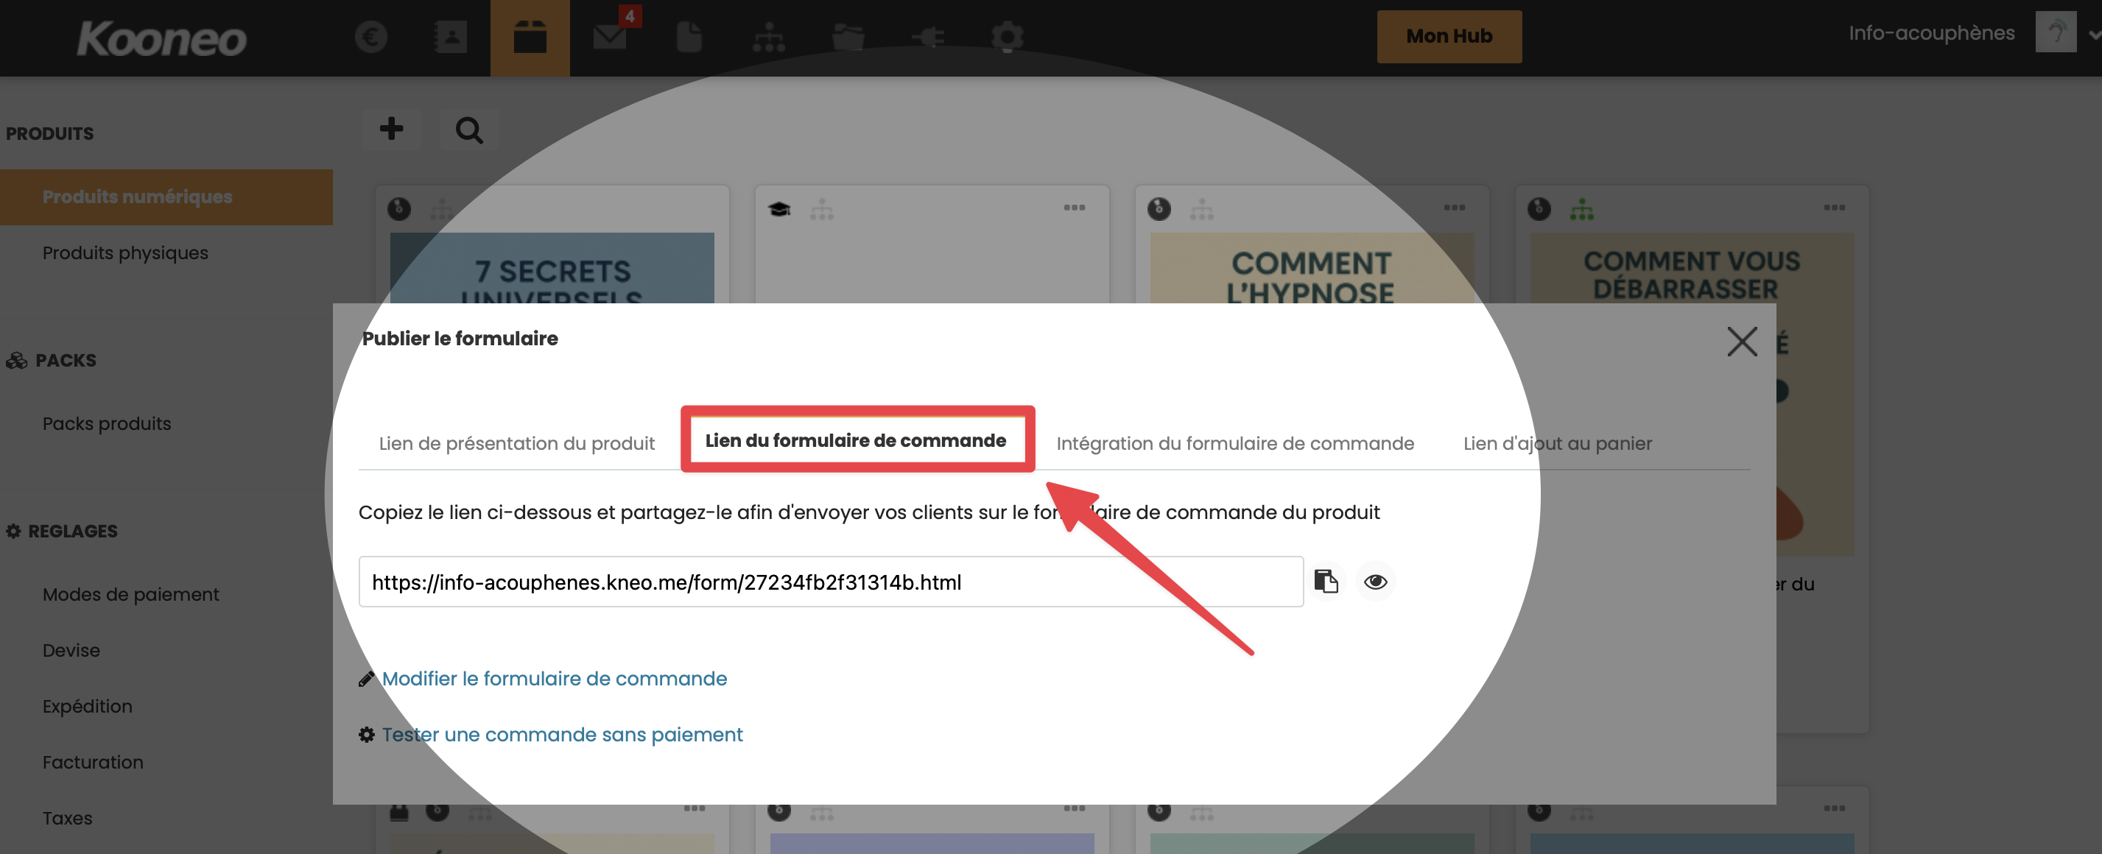Open Produits physiques in sidebar
The image size is (2102, 854).
pos(126,253)
